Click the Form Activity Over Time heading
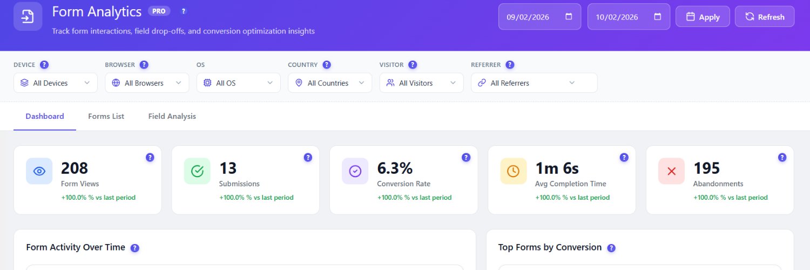 click(x=76, y=247)
